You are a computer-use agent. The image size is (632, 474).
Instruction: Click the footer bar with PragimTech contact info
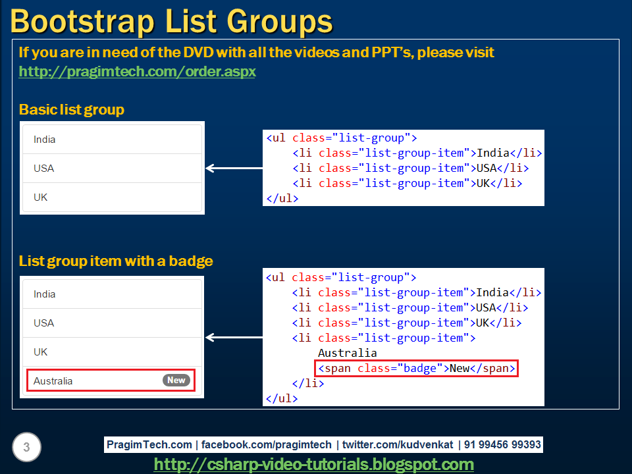323,444
